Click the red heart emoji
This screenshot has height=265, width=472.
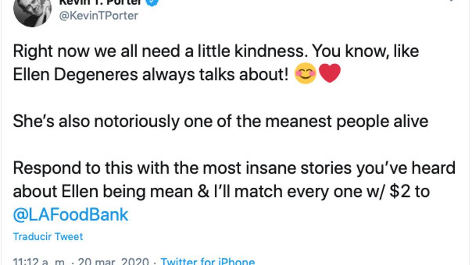330,74
